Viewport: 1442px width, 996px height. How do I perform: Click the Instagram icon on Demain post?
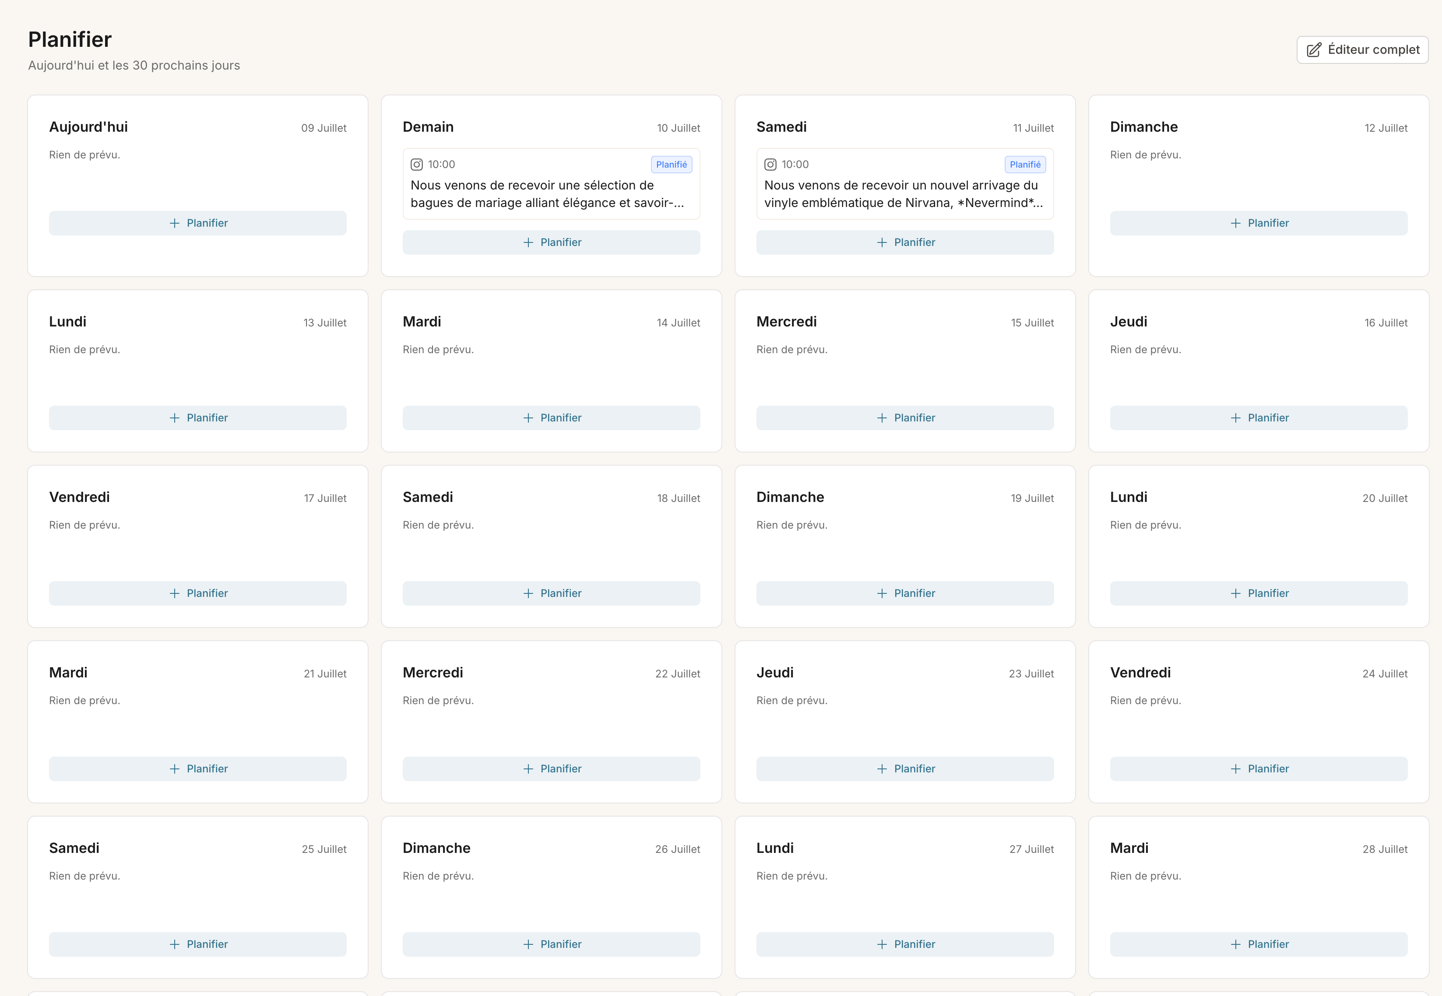416,165
